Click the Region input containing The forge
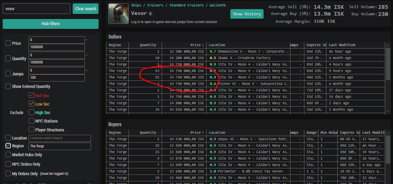This screenshot has width=393, height=184. [x=60, y=146]
